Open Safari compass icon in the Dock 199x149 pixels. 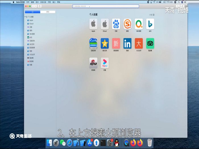69,143
